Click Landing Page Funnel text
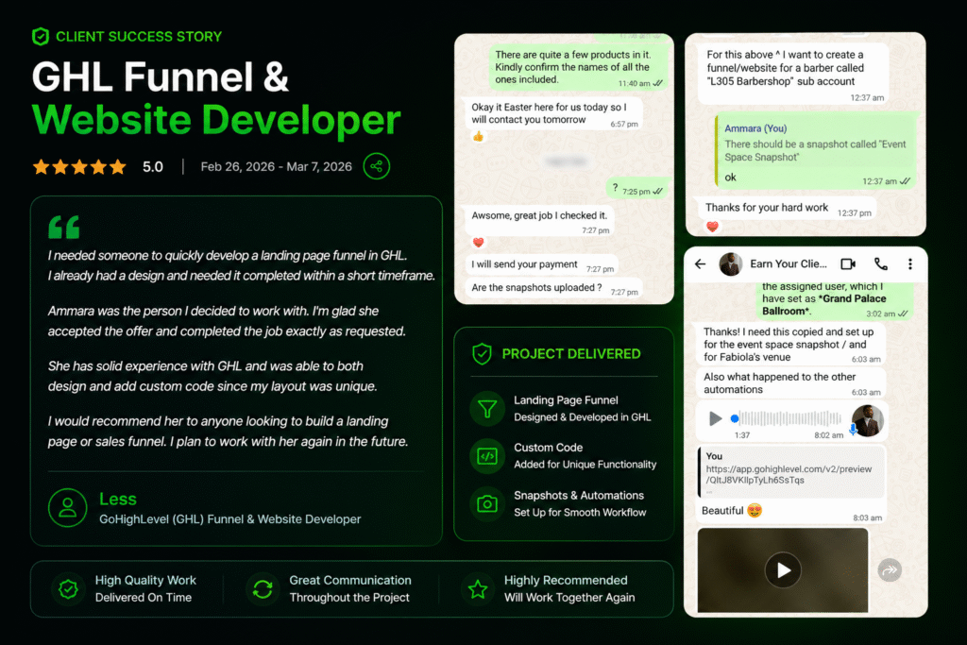This screenshot has width=967, height=645. pyautogui.click(x=567, y=400)
